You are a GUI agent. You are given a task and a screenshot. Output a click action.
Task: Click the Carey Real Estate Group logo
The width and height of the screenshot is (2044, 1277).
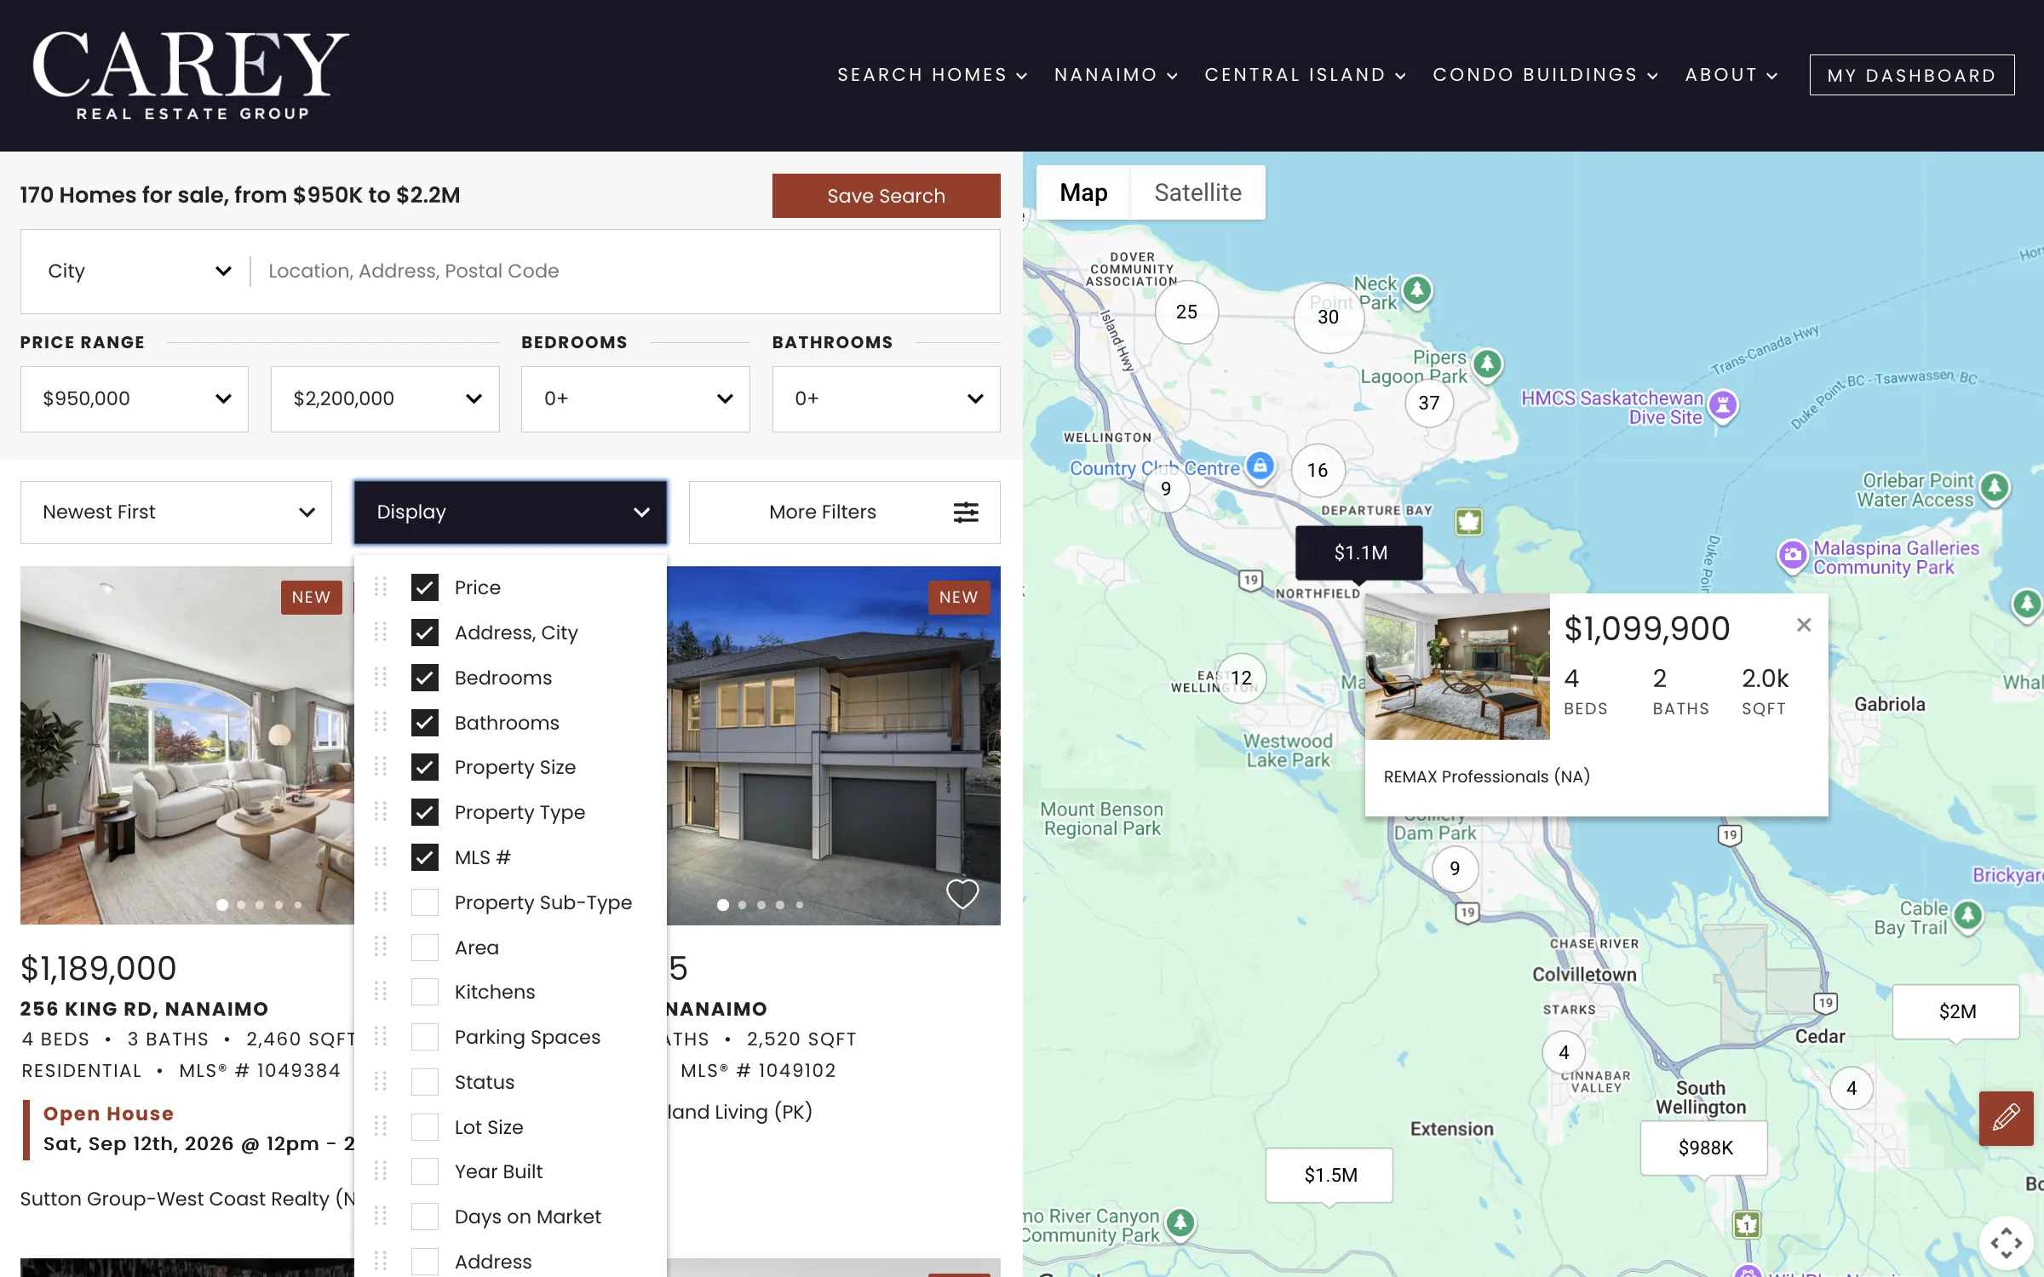[x=191, y=75]
